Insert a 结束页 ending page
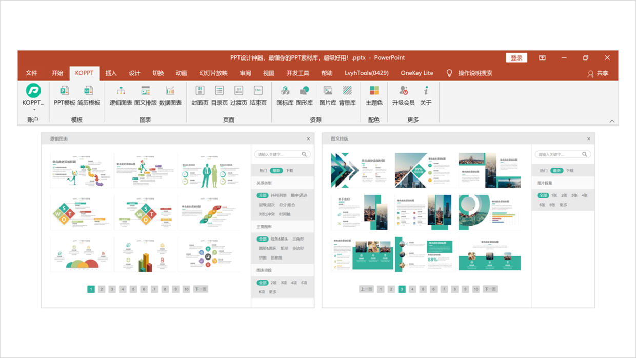 pyautogui.click(x=258, y=96)
